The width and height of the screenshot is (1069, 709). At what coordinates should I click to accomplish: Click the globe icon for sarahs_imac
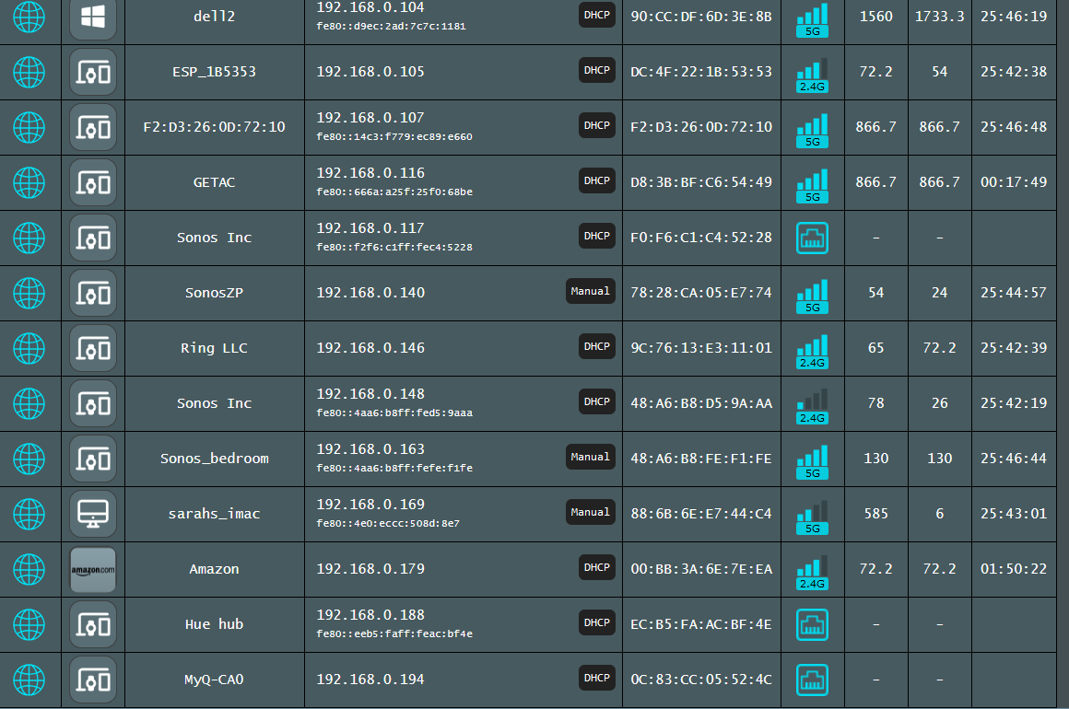pyautogui.click(x=29, y=514)
